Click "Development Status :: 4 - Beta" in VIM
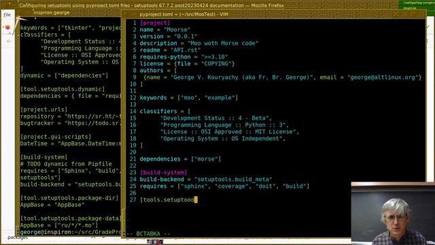435x245 pixels. (x=214, y=118)
